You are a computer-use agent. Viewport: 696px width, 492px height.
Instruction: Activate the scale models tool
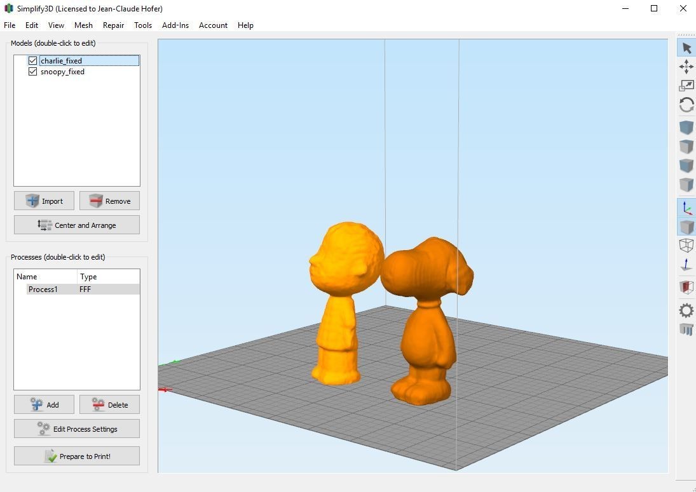[686, 86]
